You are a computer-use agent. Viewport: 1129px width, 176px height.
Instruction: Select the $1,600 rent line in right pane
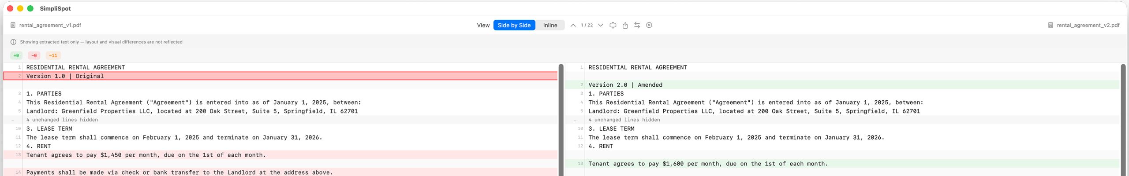[708, 164]
